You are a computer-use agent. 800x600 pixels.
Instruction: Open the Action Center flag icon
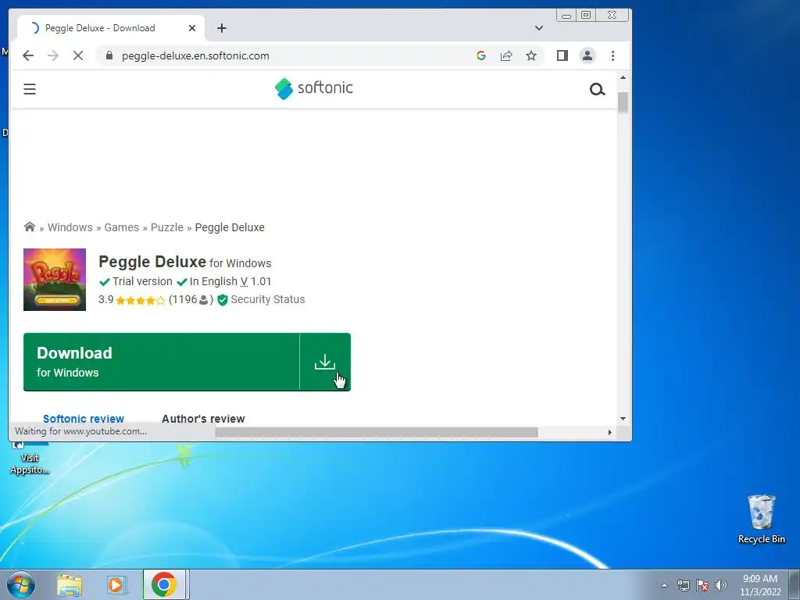tap(702, 585)
